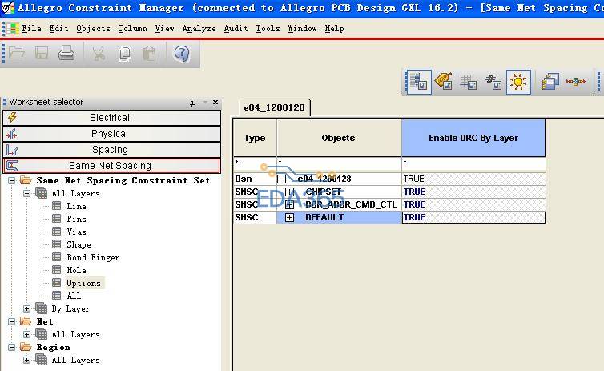Image resolution: width=604 pixels, height=371 pixels.
Task: Switch to the Physical worksheet
Action: pos(111,134)
